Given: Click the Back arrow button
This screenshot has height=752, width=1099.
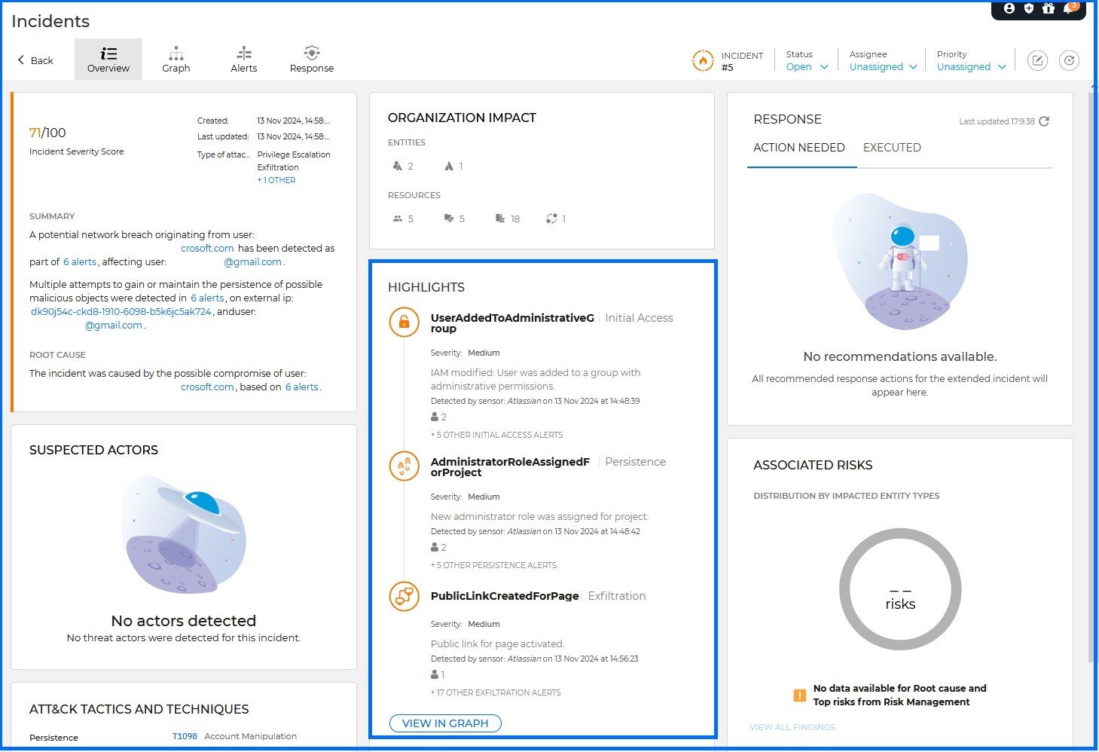Looking at the screenshot, I should pos(35,60).
